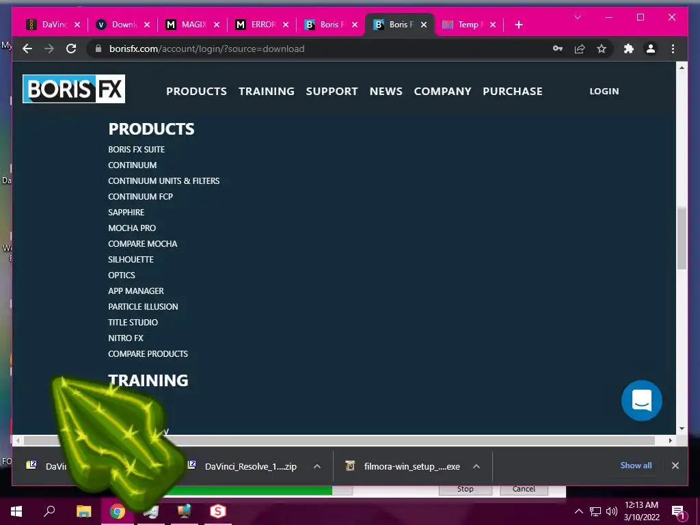Share this page via share icon
This screenshot has width=700, height=525.
tap(580, 49)
